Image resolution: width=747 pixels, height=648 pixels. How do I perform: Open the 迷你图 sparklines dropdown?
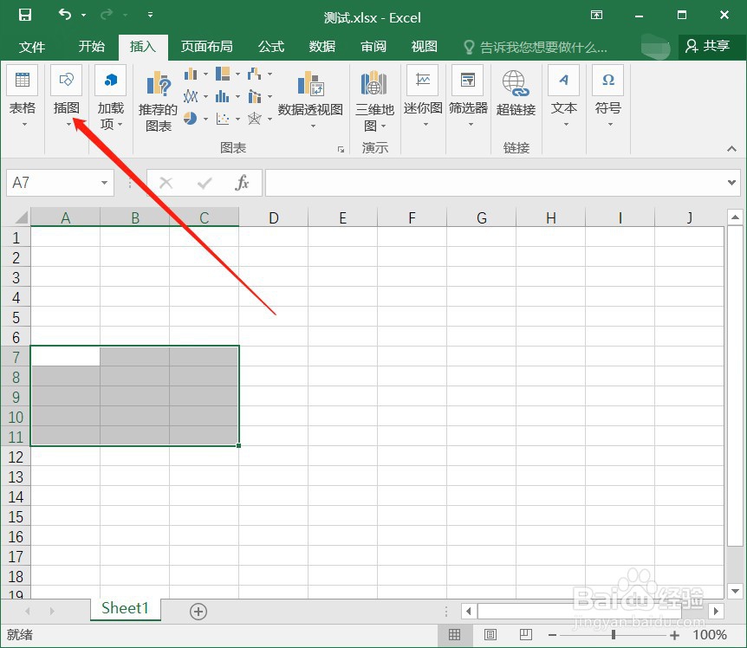click(423, 97)
